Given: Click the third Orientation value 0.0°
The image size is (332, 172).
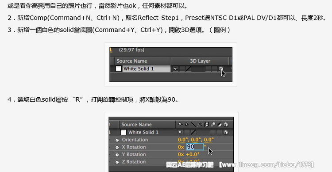Looking at the screenshot, I should coord(209,140).
